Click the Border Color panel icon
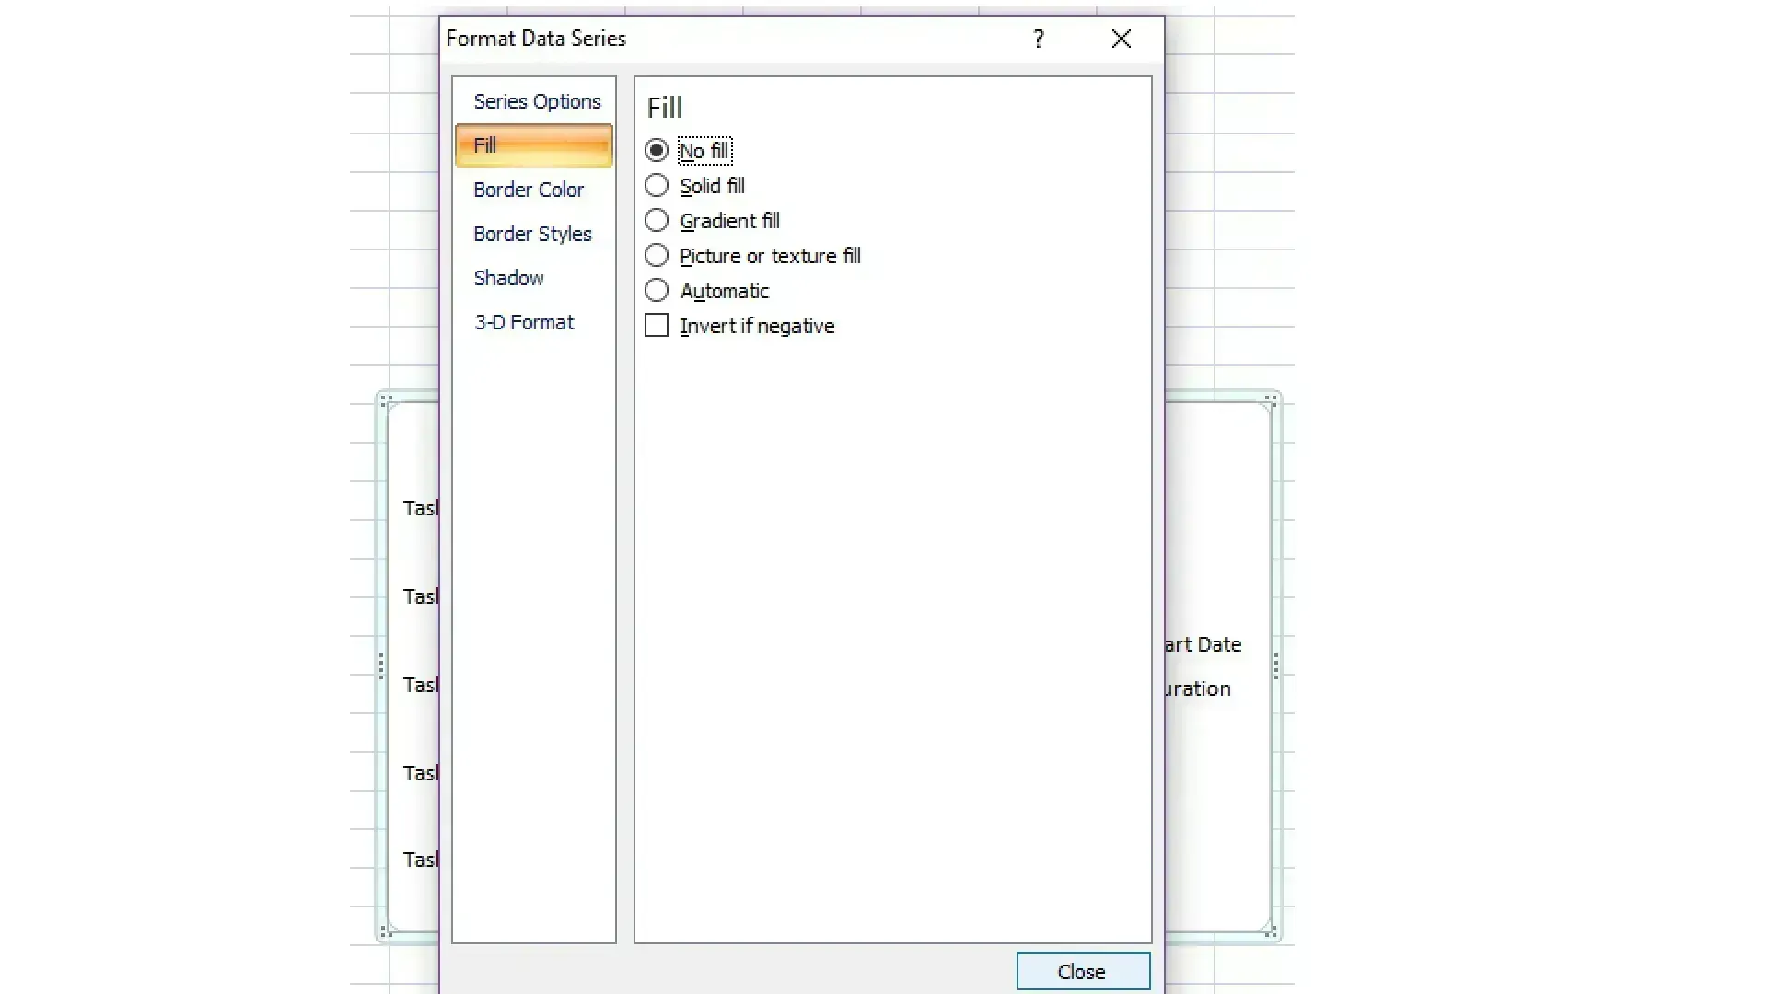The width and height of the screenshot is (1768, 994). (x=529, y=190)
